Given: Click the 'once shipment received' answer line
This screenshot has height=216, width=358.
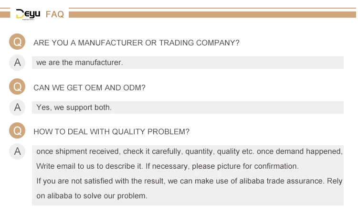Looking at the screenshot, I should click(190, 151).
